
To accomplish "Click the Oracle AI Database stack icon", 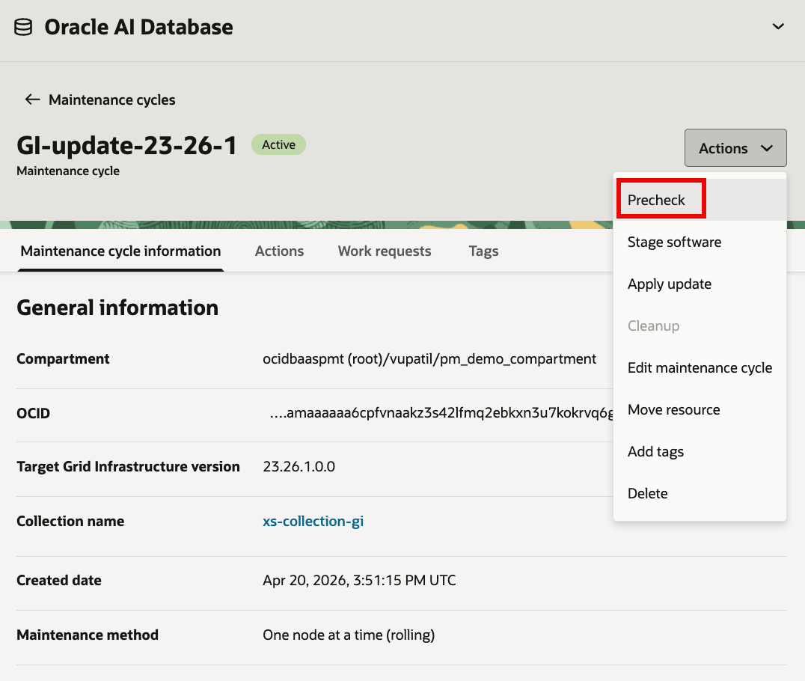I will (23, 27).
